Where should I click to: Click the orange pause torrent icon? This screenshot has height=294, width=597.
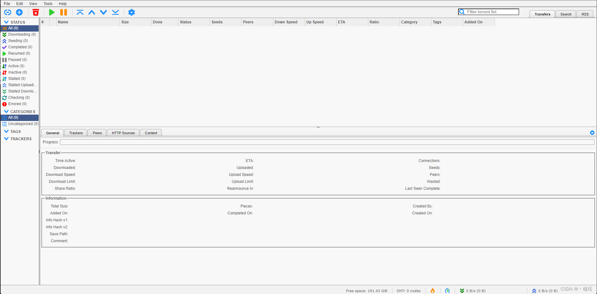63,12
